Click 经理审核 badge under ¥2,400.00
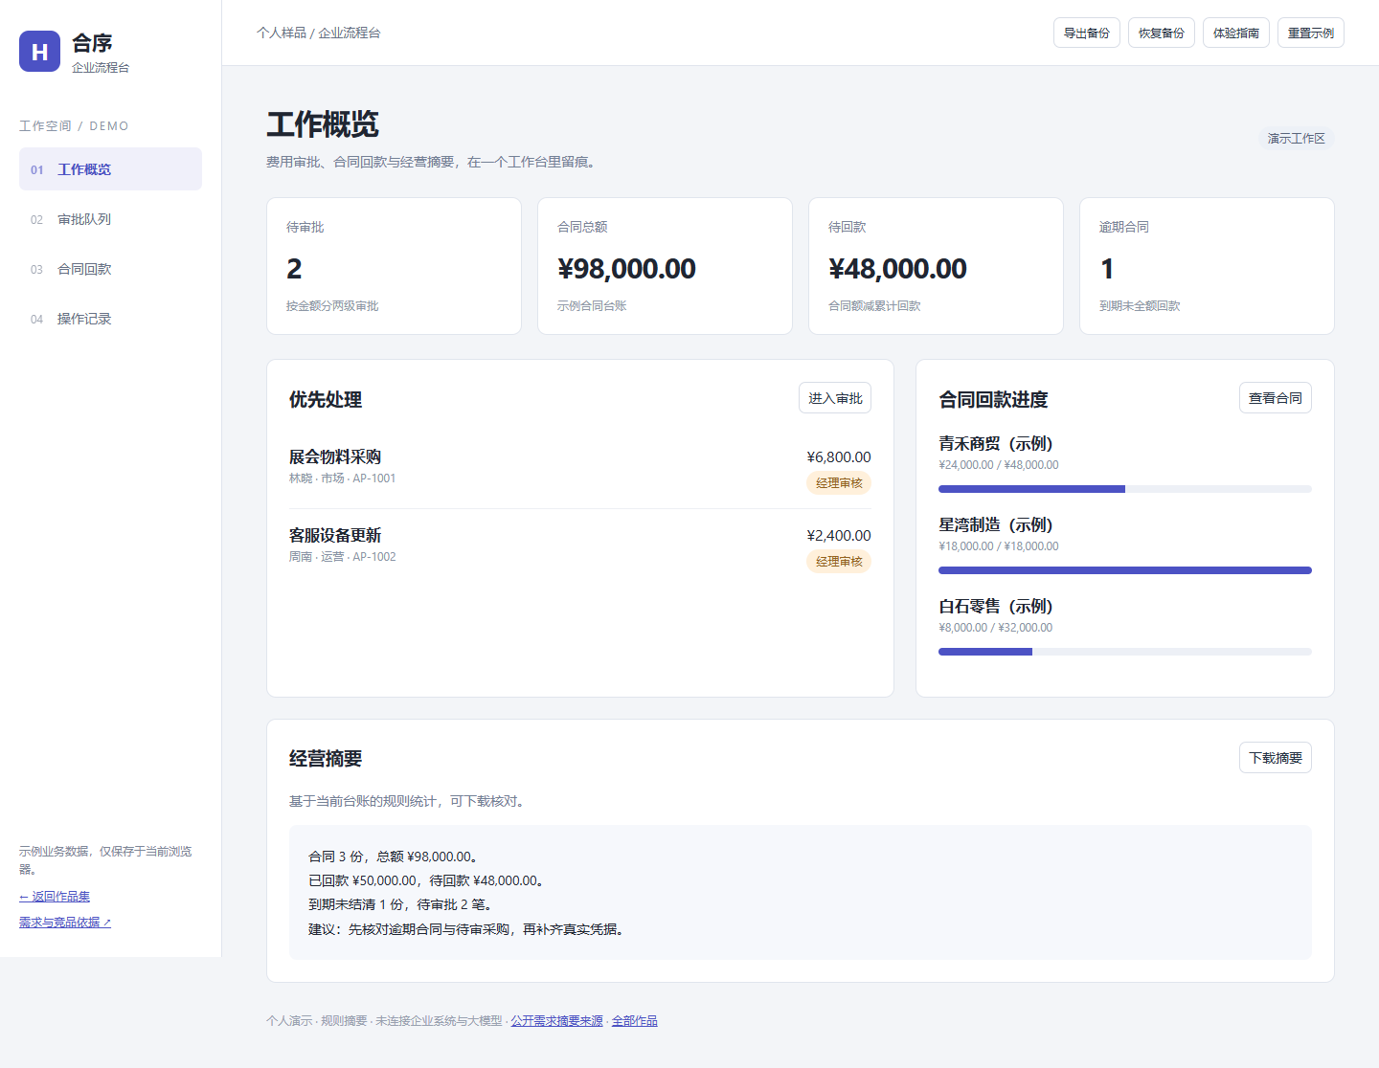 (839, 562)
